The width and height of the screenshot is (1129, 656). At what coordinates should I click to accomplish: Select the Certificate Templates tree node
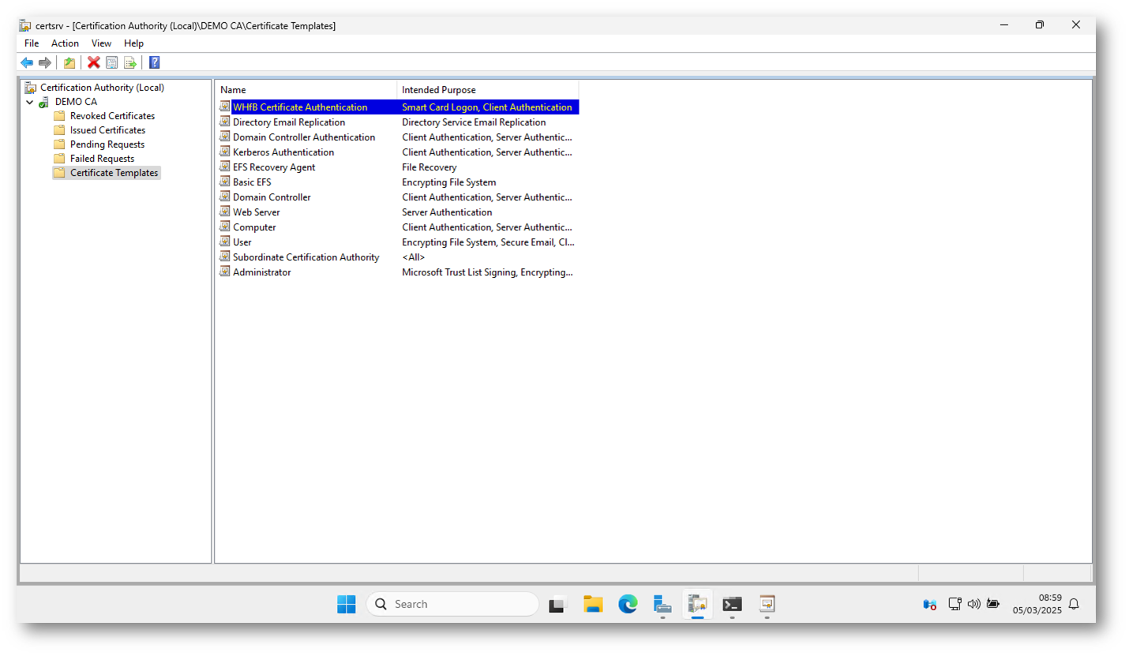[114, 173]
